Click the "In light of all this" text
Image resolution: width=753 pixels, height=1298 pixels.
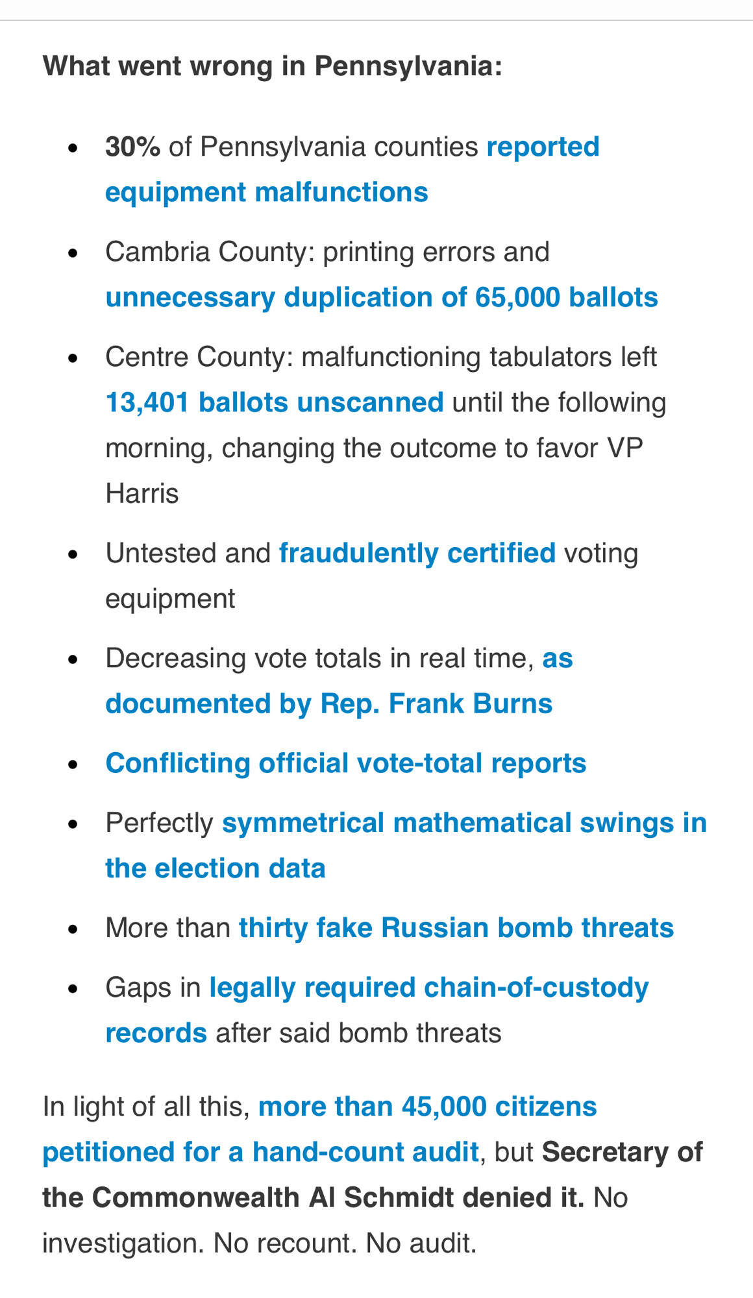click(145, 1107)
